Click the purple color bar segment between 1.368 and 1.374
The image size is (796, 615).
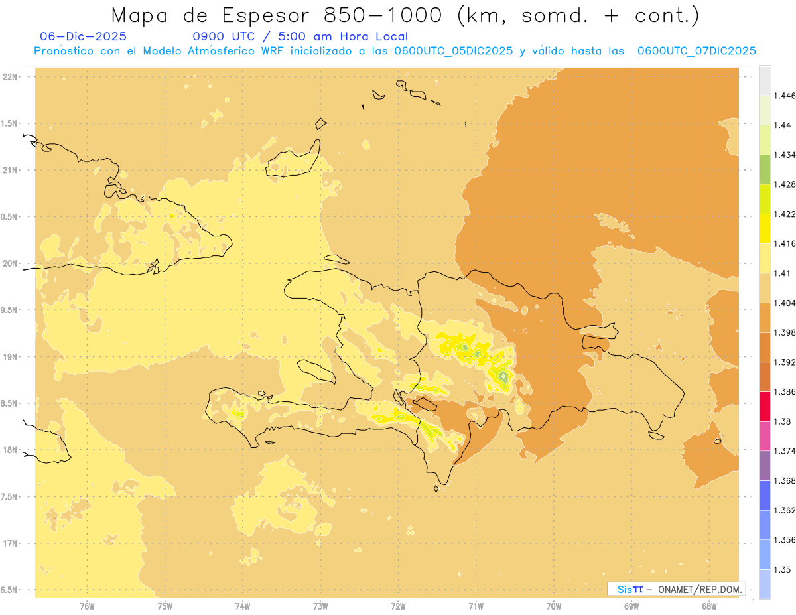765,466
